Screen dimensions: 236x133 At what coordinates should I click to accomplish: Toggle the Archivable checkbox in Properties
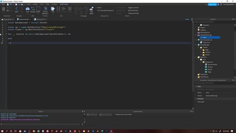click(206, 102)
